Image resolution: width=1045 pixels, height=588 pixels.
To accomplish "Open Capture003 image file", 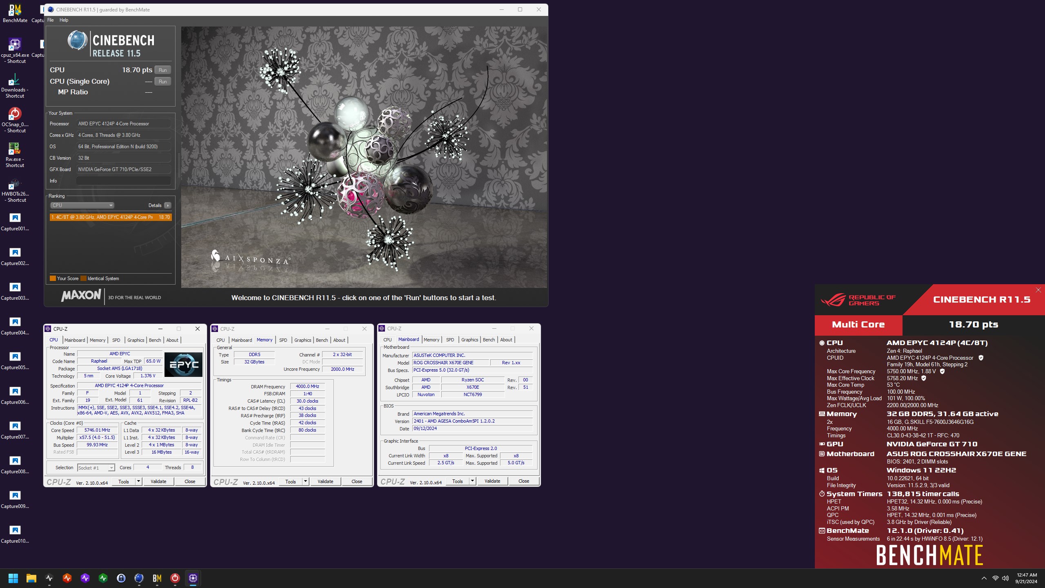I will [15, 292].
